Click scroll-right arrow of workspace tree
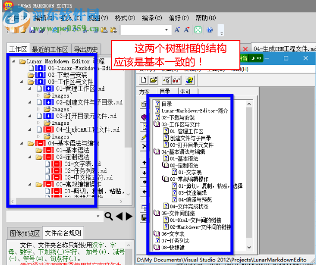Image resolution: width=316 pixels, height=265 pixels. point(121,201)
